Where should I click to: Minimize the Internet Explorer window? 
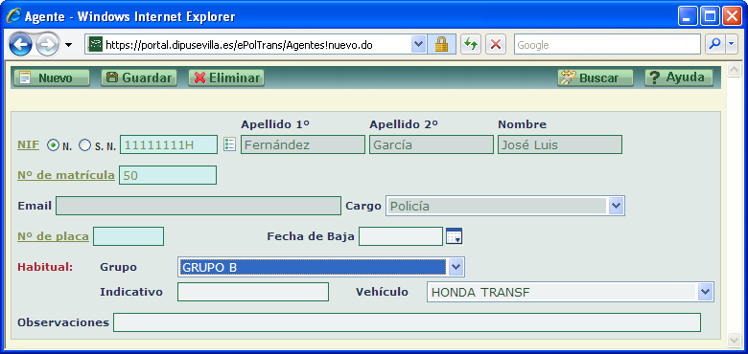point(687,16)
